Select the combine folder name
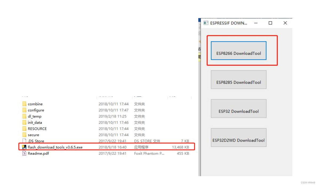 (x=35, y=104)
